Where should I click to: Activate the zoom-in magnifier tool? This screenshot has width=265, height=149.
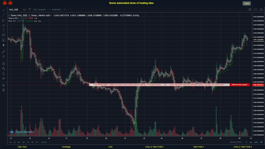coord(4,57)
